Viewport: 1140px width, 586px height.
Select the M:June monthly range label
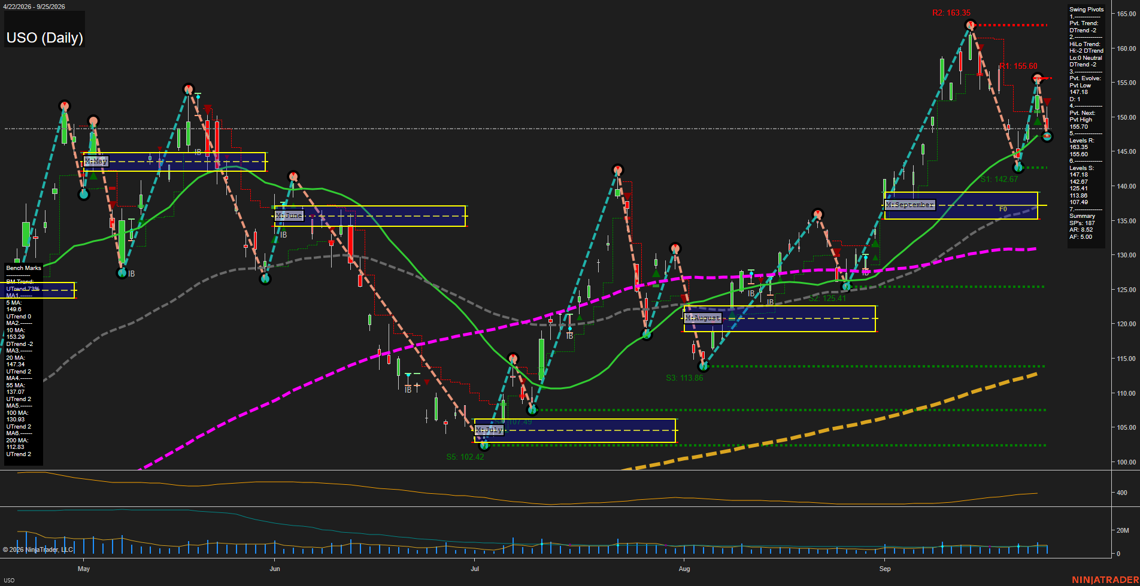289,215
